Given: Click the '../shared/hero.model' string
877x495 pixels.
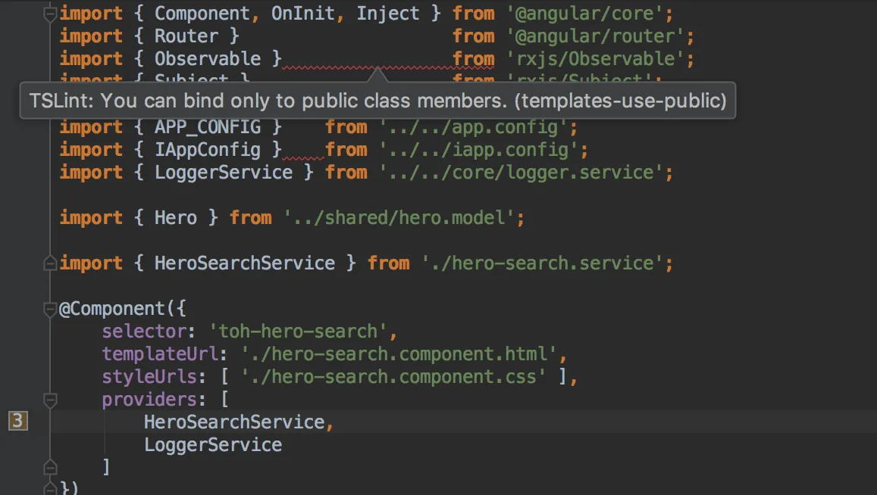Looking at the screenshot, I should click(399, 218).
